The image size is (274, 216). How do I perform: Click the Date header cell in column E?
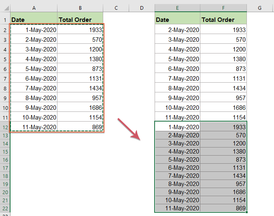177,19
